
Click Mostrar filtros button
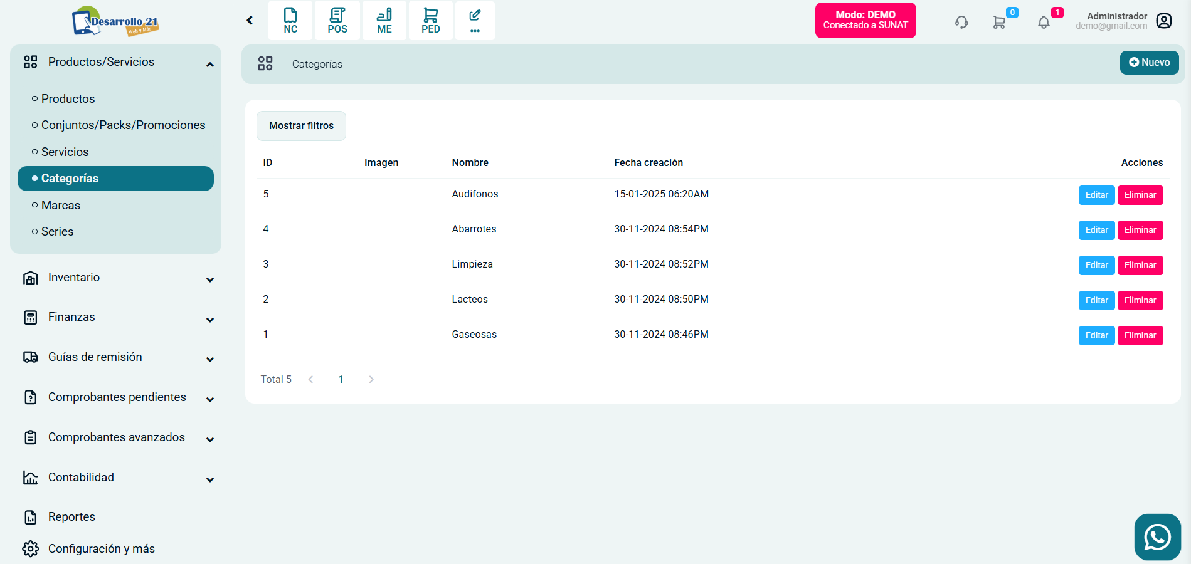pyautogui.click(x=301, y=126)
